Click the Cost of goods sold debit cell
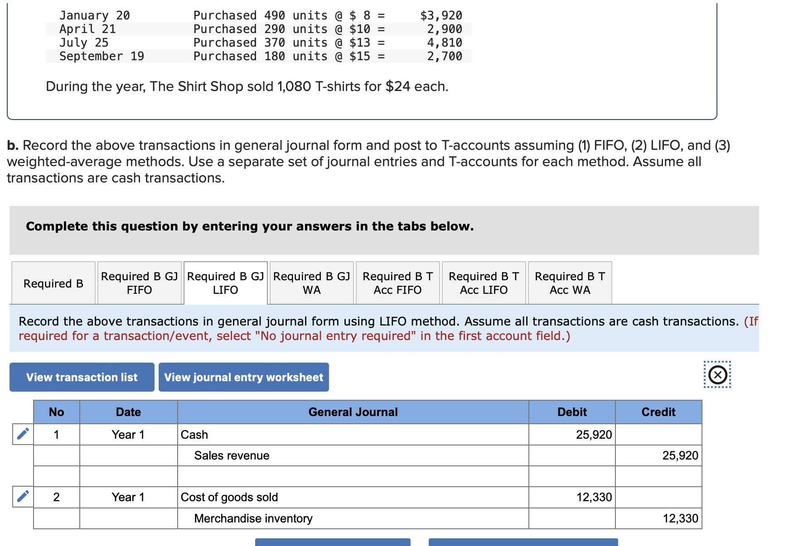The image size is (789, 546). 572,497
